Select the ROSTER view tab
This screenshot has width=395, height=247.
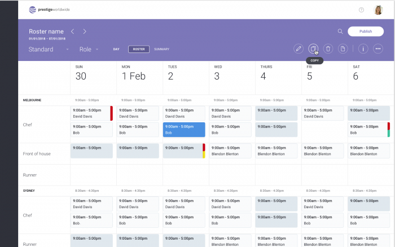click(139, 49)
